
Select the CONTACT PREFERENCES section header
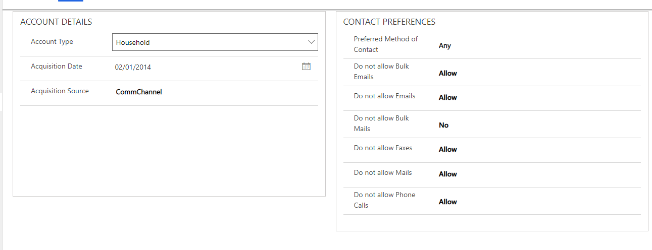click(389, 22)
